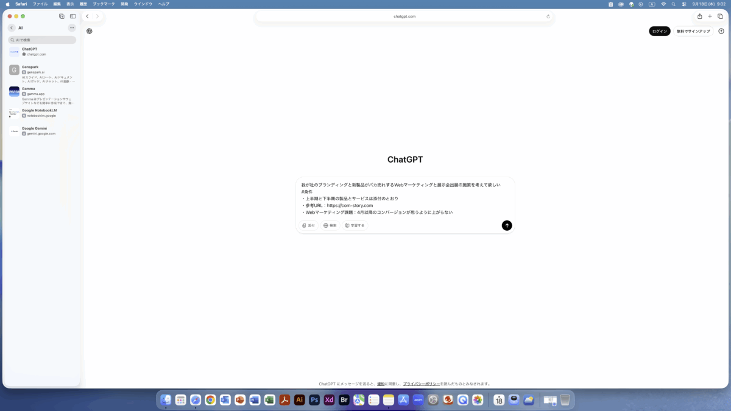
Task: Go forward with the browser forward arrow
Action: point(97,16)
